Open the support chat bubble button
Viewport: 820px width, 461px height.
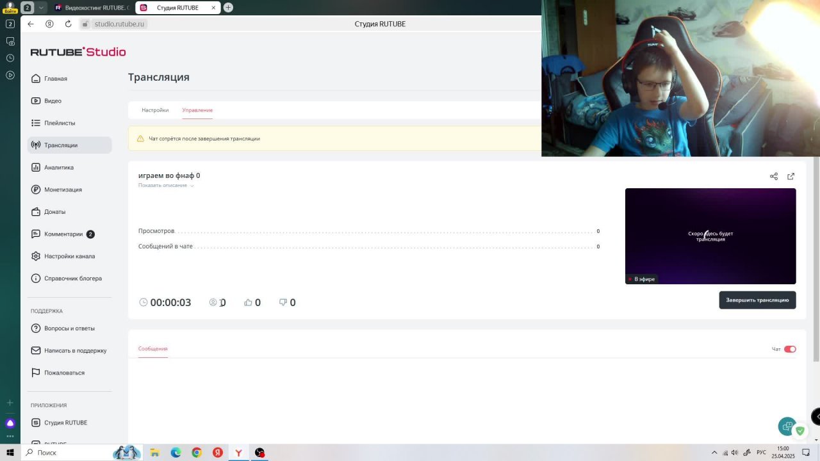[x=787, y=426]
